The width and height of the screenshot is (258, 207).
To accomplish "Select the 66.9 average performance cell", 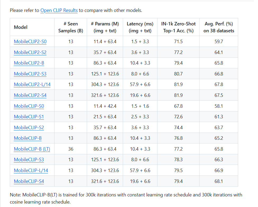I will (x=219, y=170).
